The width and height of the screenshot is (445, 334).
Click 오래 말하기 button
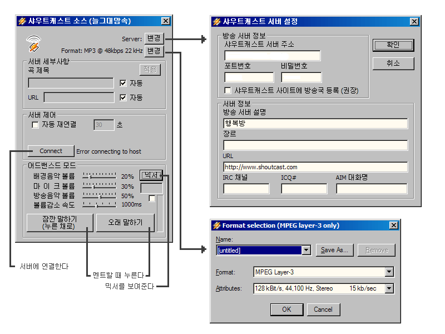coord(126,223)
